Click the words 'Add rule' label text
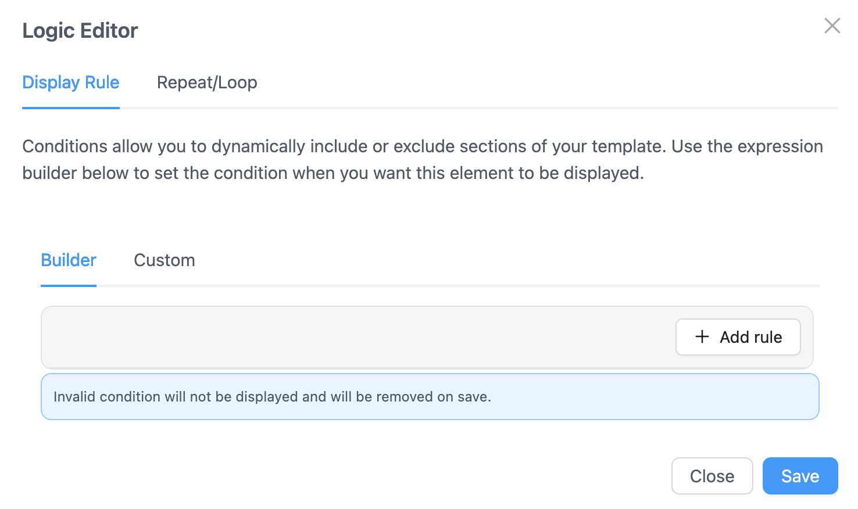858x509 pixels. point(750,337)
